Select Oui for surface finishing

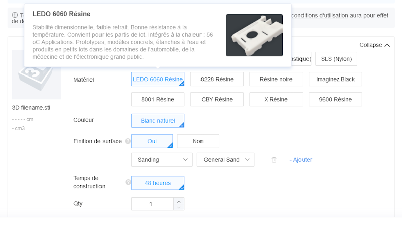coord(152,141)
